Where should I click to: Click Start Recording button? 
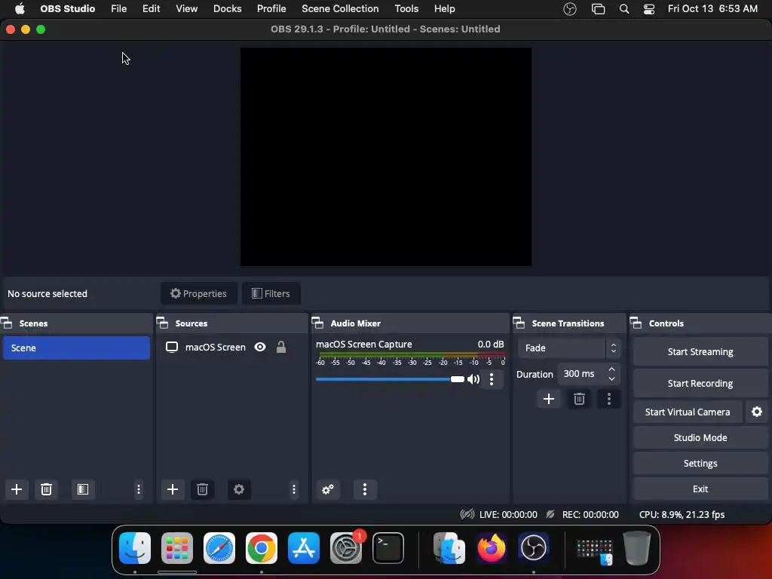click(700, 384)
